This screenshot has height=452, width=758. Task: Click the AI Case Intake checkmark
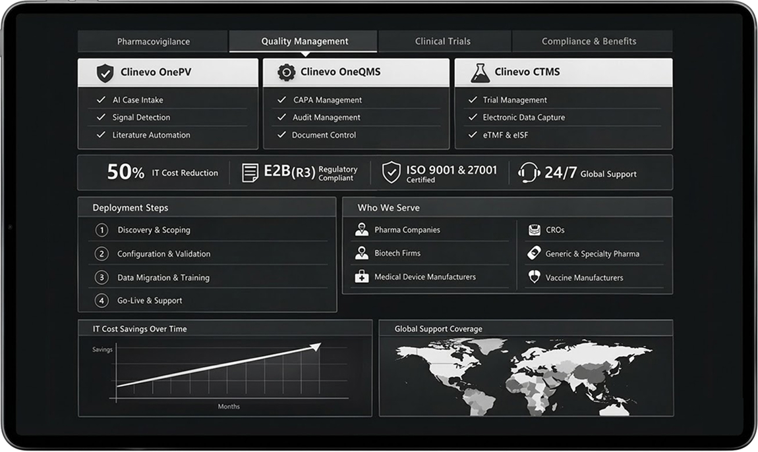(101, 99)
